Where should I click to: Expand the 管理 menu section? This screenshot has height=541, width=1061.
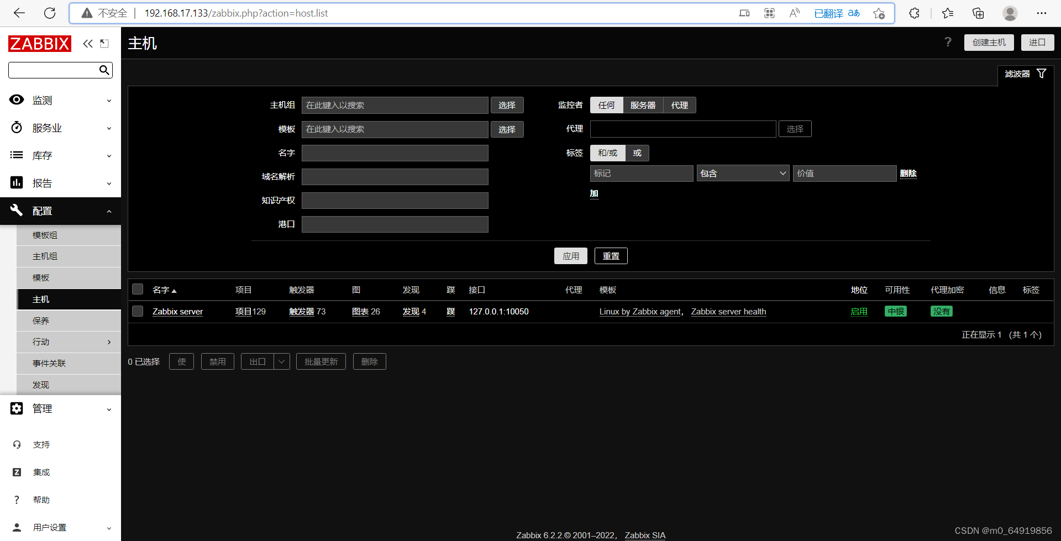pos(109,409)
